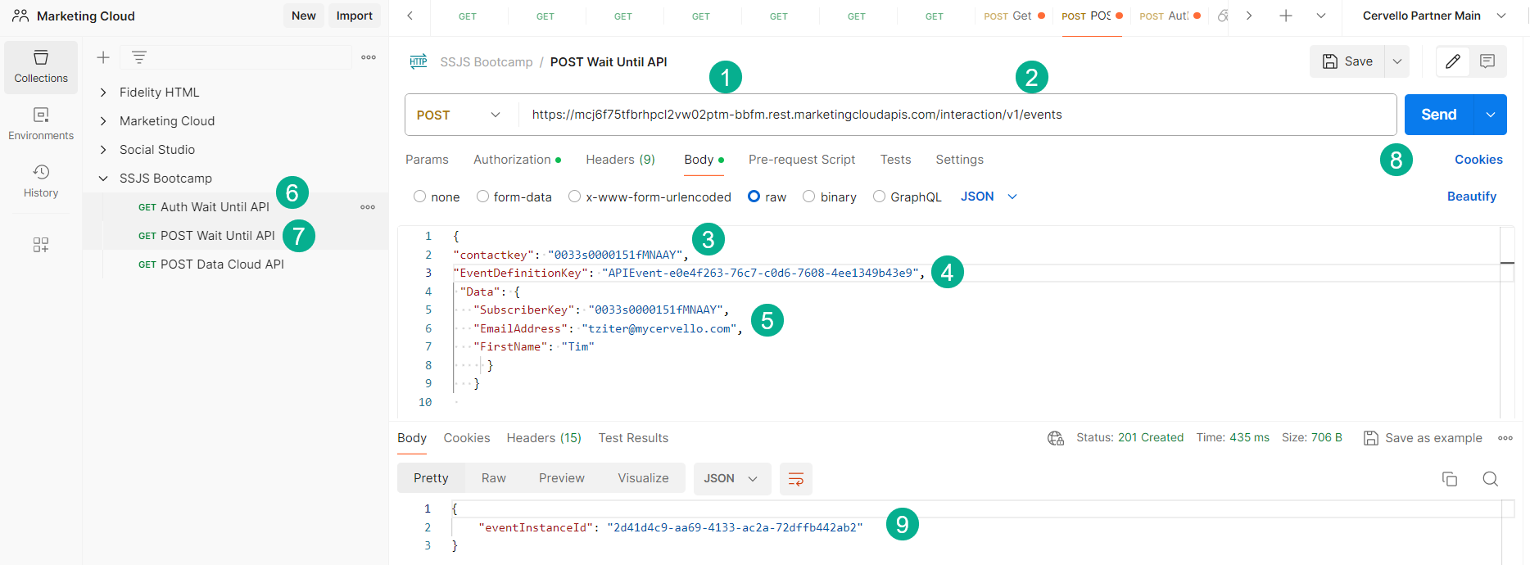Open the Cervello Partner Main environment dropdown
The width and height of the screenshot is (1530, 565).
pyautogui.click(x=1434, y=16)
